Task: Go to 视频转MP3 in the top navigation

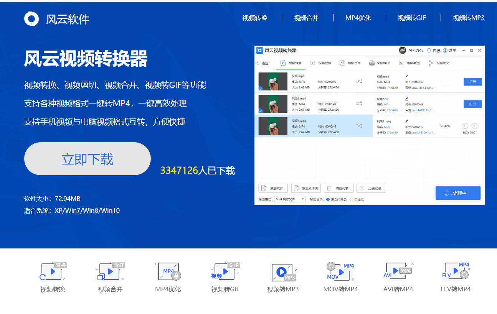Action: coord(468,18)
